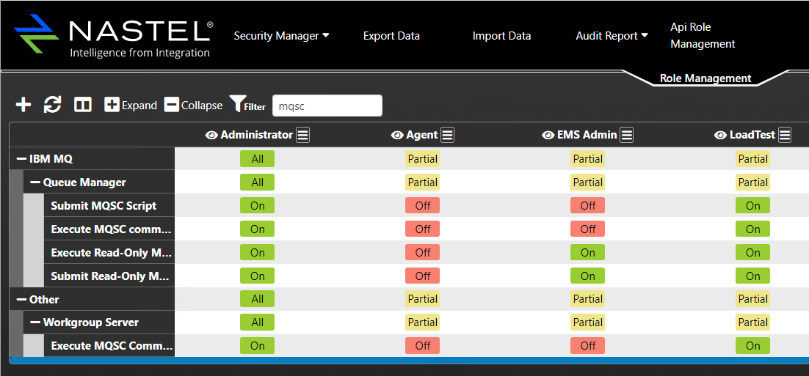Select the Execute MQSC comm... row under Queue Manager
This screenshot has height=376, width=809.
[x=111, y=229]
